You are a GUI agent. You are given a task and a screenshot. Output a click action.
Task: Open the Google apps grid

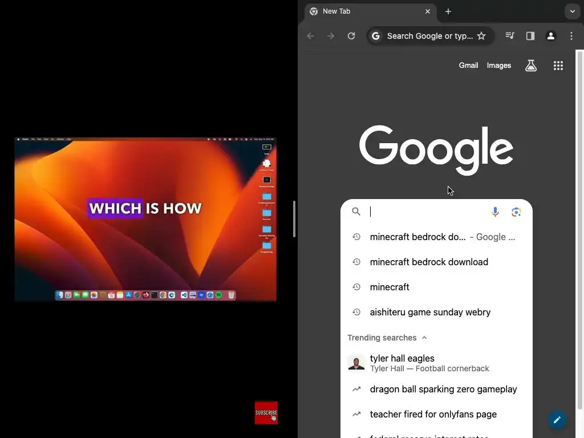click(558, 66)
